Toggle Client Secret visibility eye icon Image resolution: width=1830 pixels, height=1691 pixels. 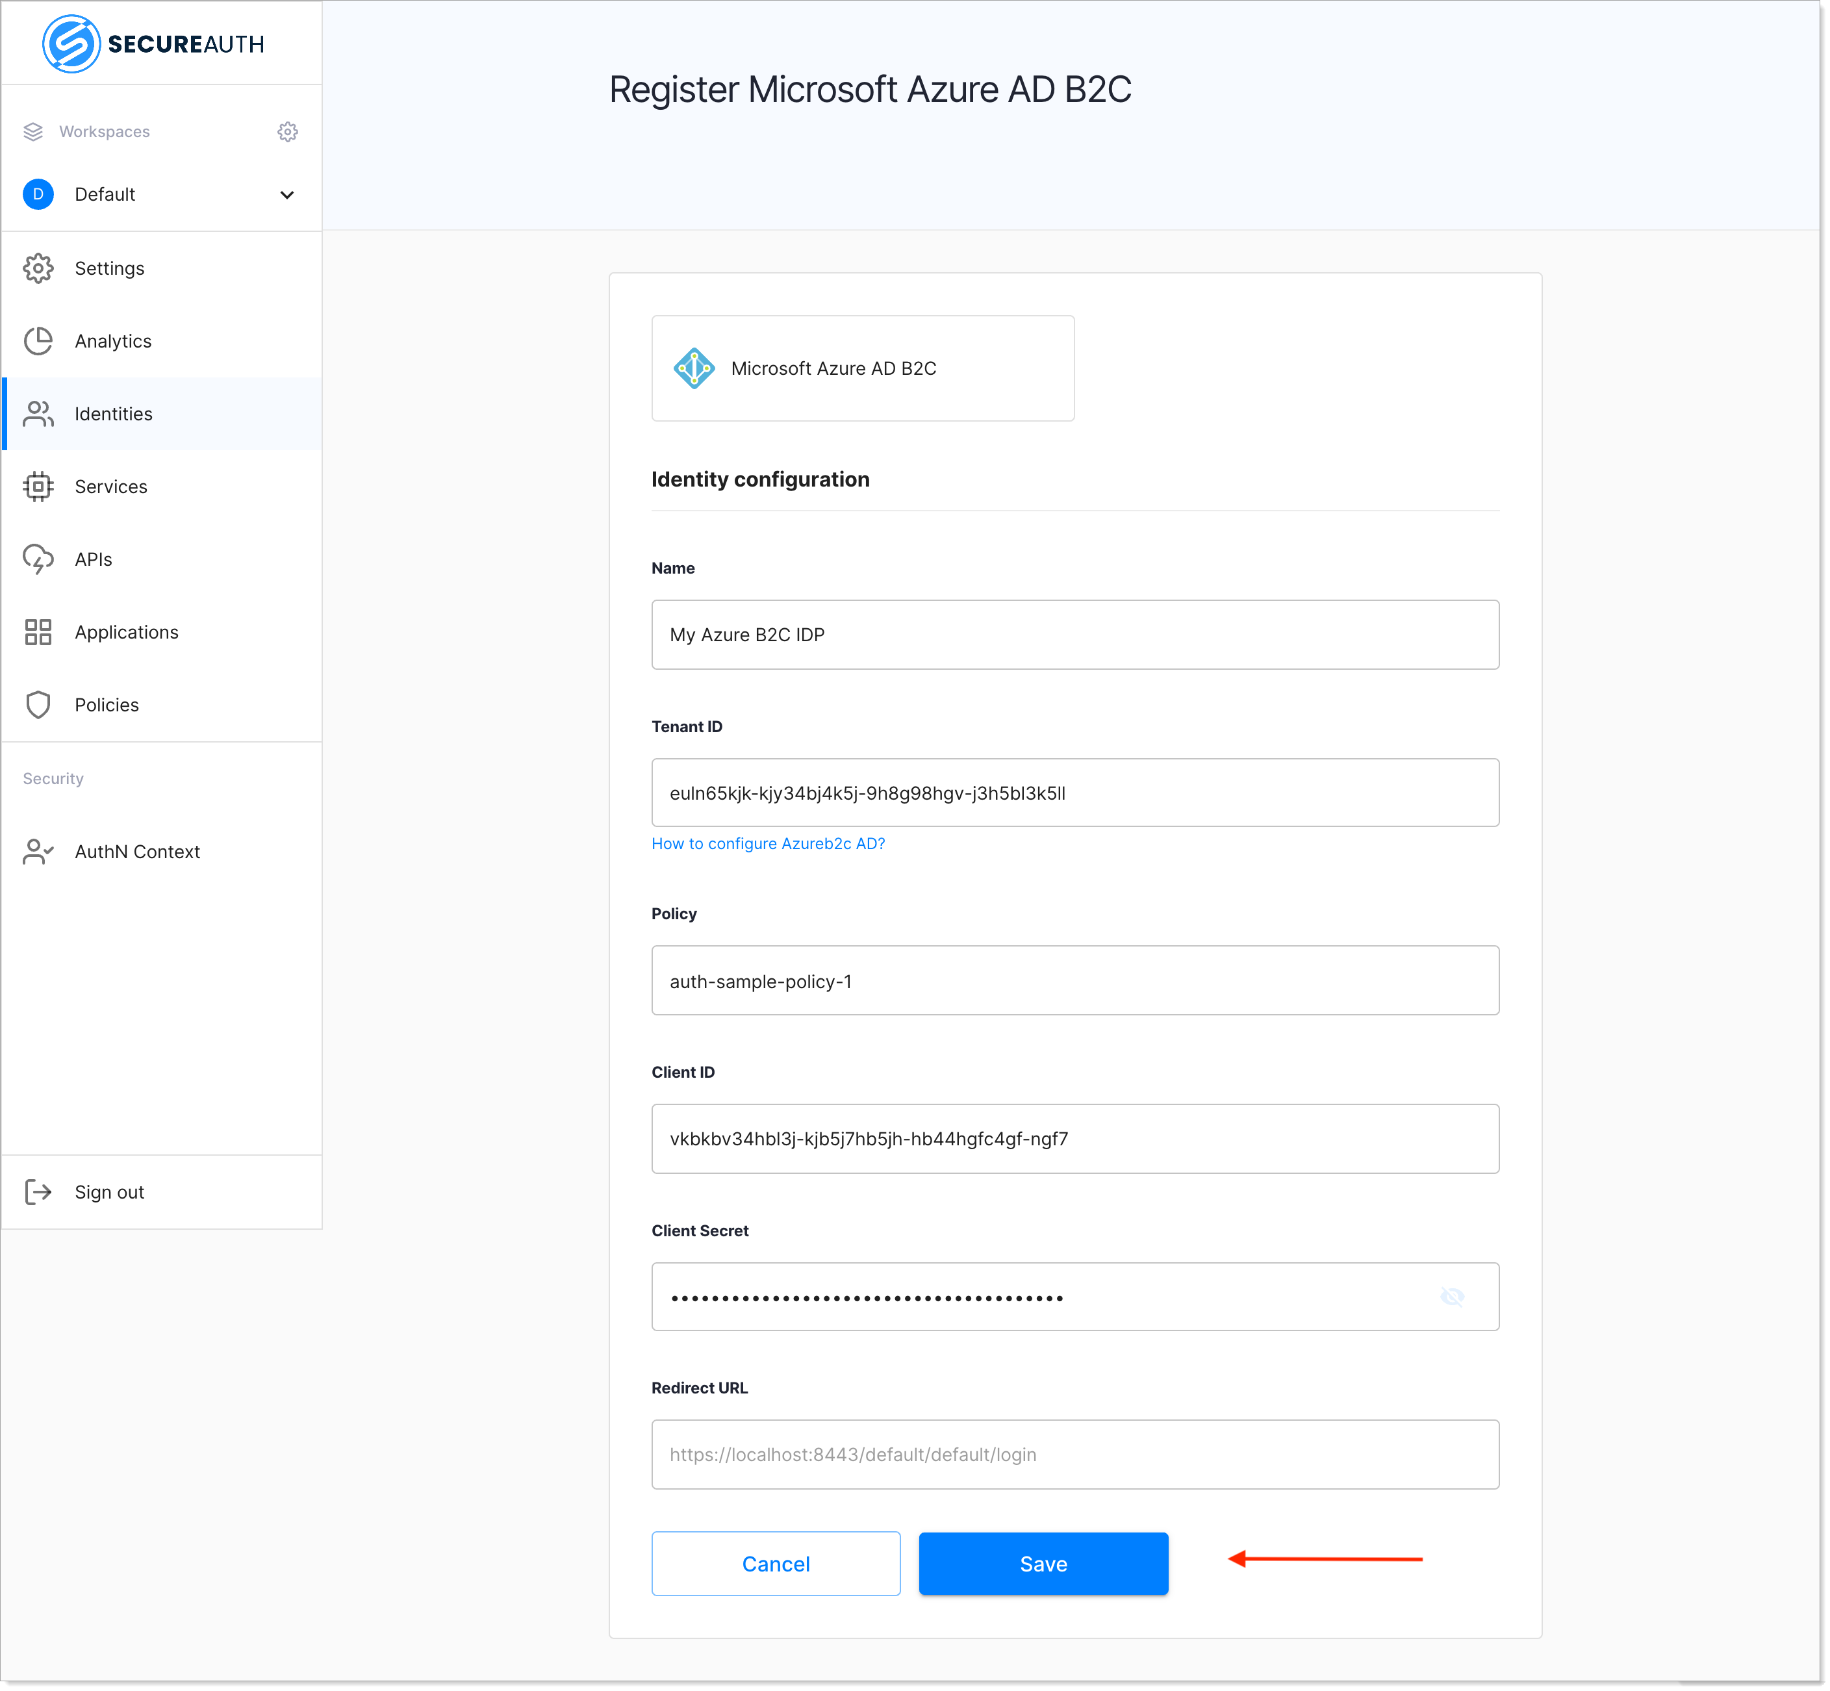(x=1452, y=1297)
